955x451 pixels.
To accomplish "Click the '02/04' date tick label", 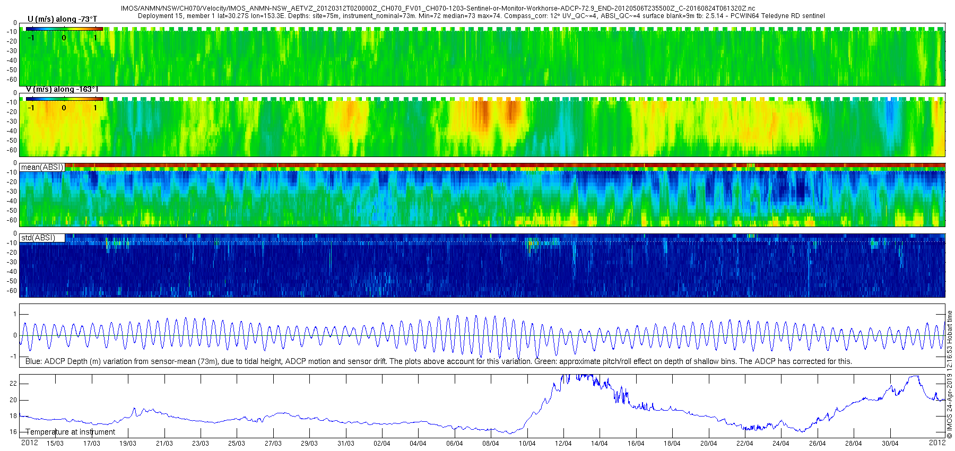I will 382,444.
